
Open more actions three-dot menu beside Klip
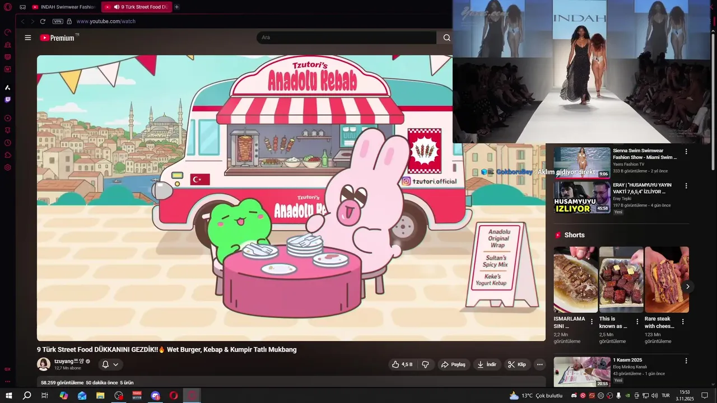tap(540, 364)
